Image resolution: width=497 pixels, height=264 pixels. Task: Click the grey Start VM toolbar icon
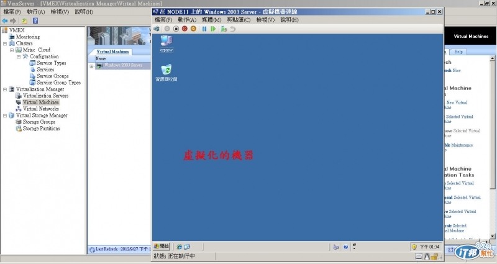(x=167, y=29)
